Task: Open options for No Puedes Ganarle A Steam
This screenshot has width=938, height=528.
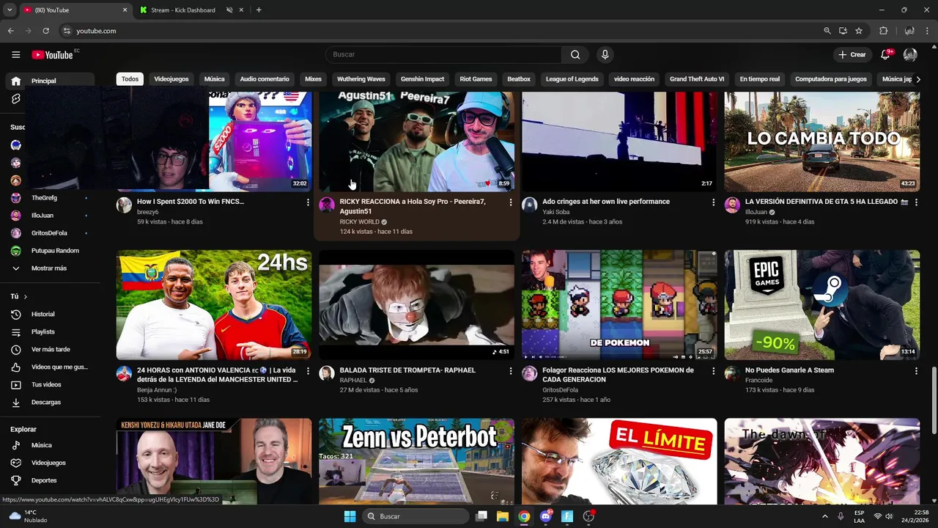Action: pos(916,371)
